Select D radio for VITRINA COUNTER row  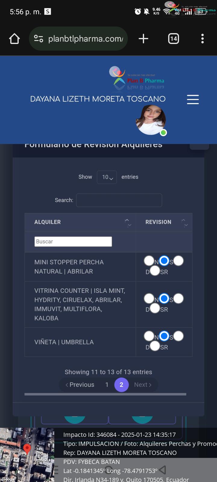178,299
